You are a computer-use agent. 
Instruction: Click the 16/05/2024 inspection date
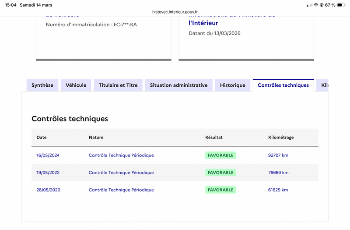[x=48, y=155]
